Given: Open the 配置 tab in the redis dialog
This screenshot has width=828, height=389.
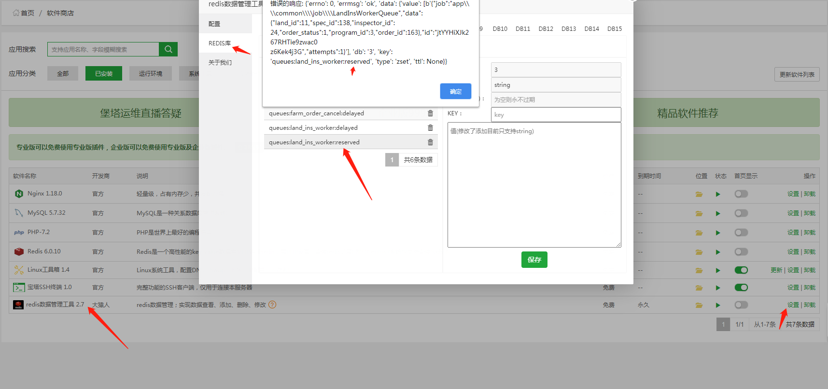Looking at the screenshot, I should tap(225, 24).
